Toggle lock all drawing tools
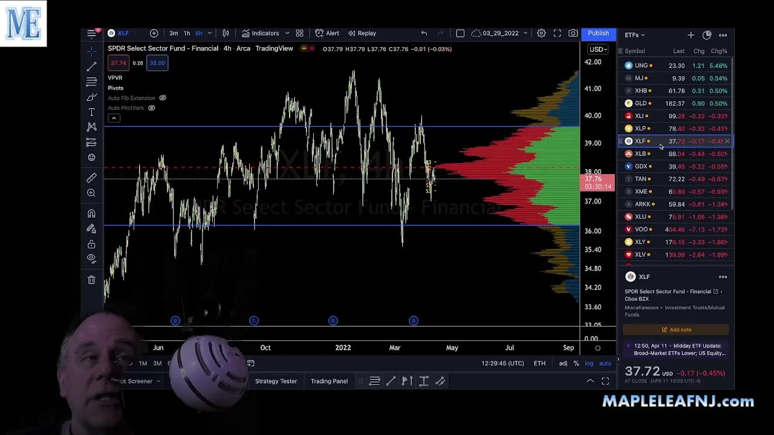The image size is (774, 435). 91,244
